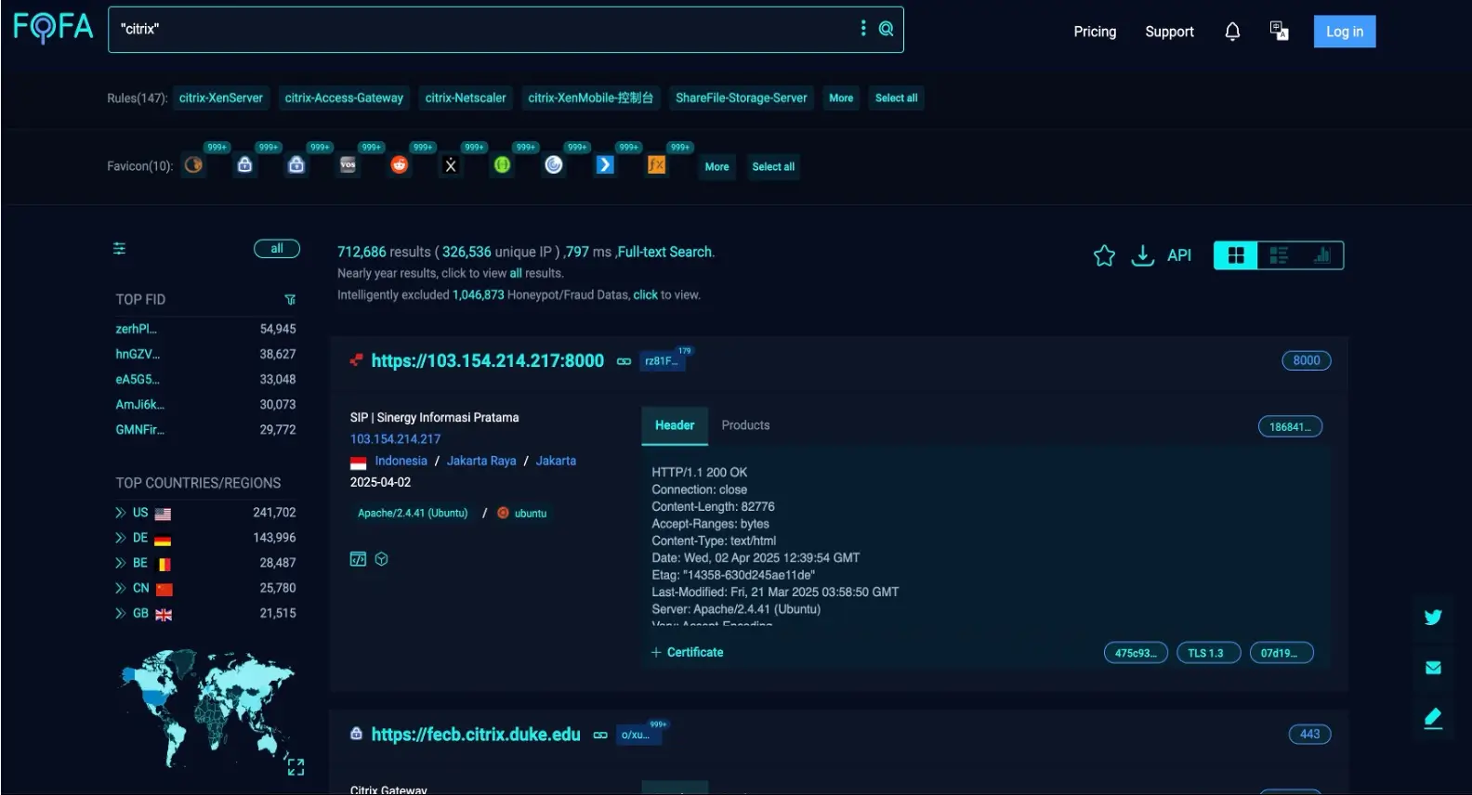This screenshot has width=1472, height=795.
Task: Select citrix-XenServer rule
Action: pyautogui.click(x=221, y=98)
